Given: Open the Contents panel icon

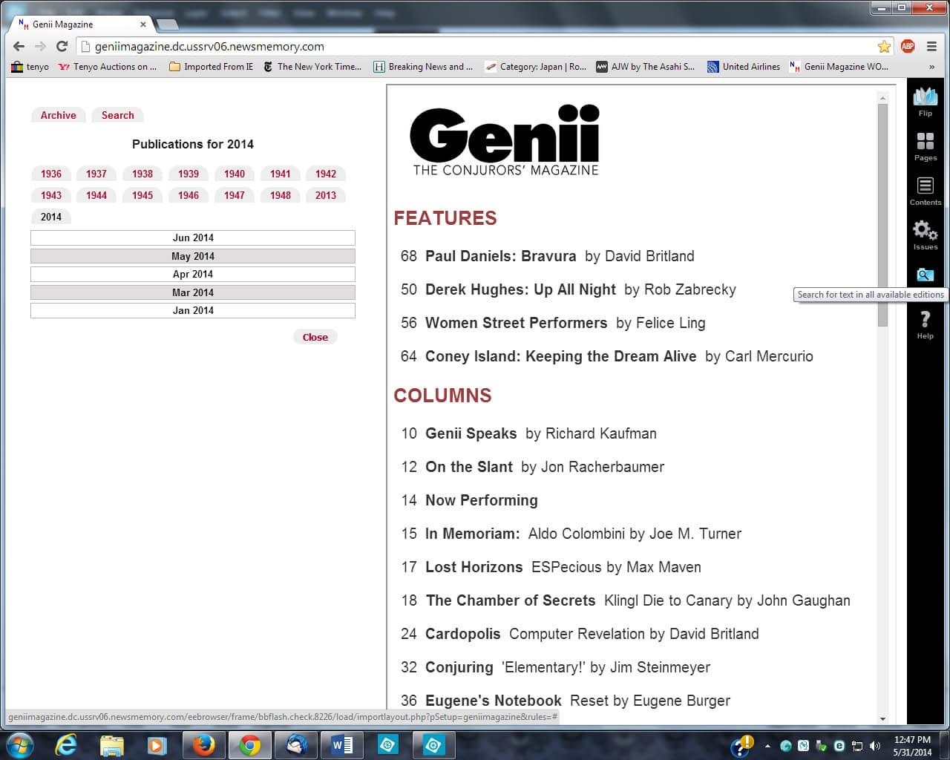Looking at the screenshot, I should pos(925,189).
